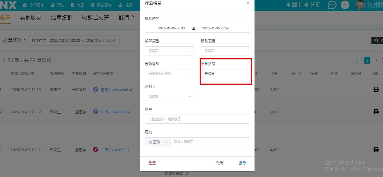Click printer icon for 布吉 row
This screenshot has width=383, height=177.
pos(376,150)
